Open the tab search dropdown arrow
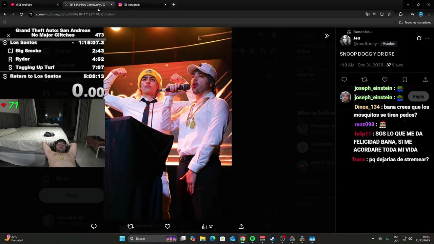434x244 pixels. pos(4,5)
